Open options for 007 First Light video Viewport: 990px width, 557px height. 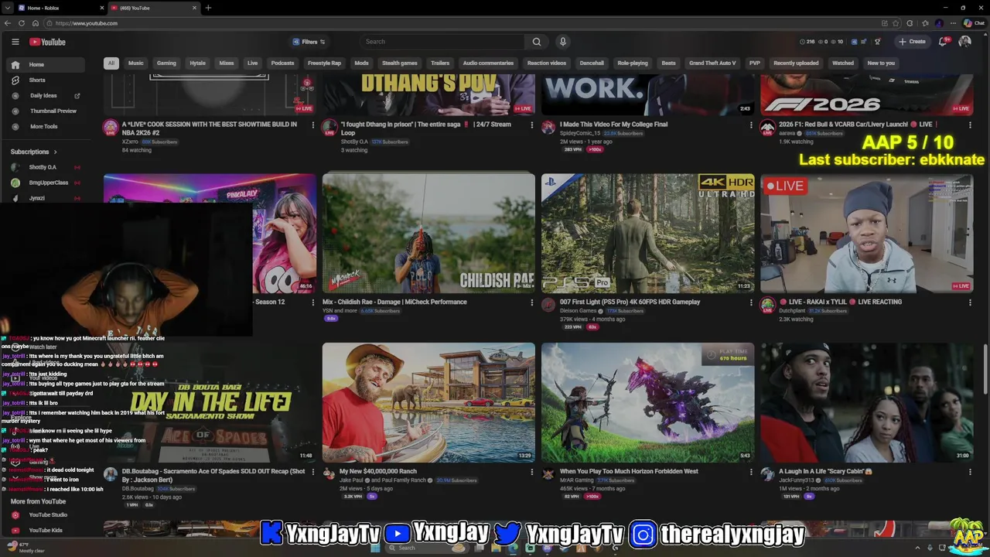click(750, 302)
